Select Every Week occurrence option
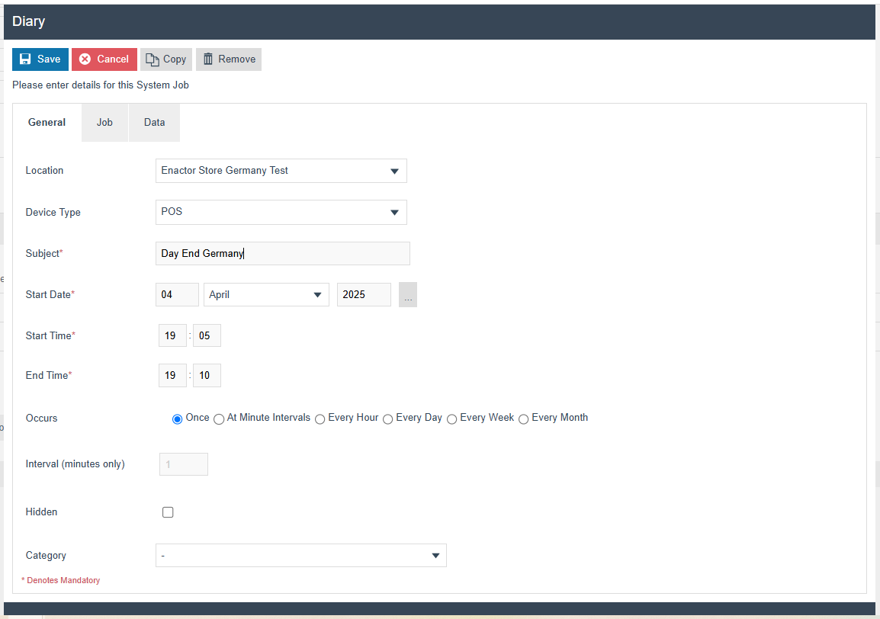 pos(452,419)
